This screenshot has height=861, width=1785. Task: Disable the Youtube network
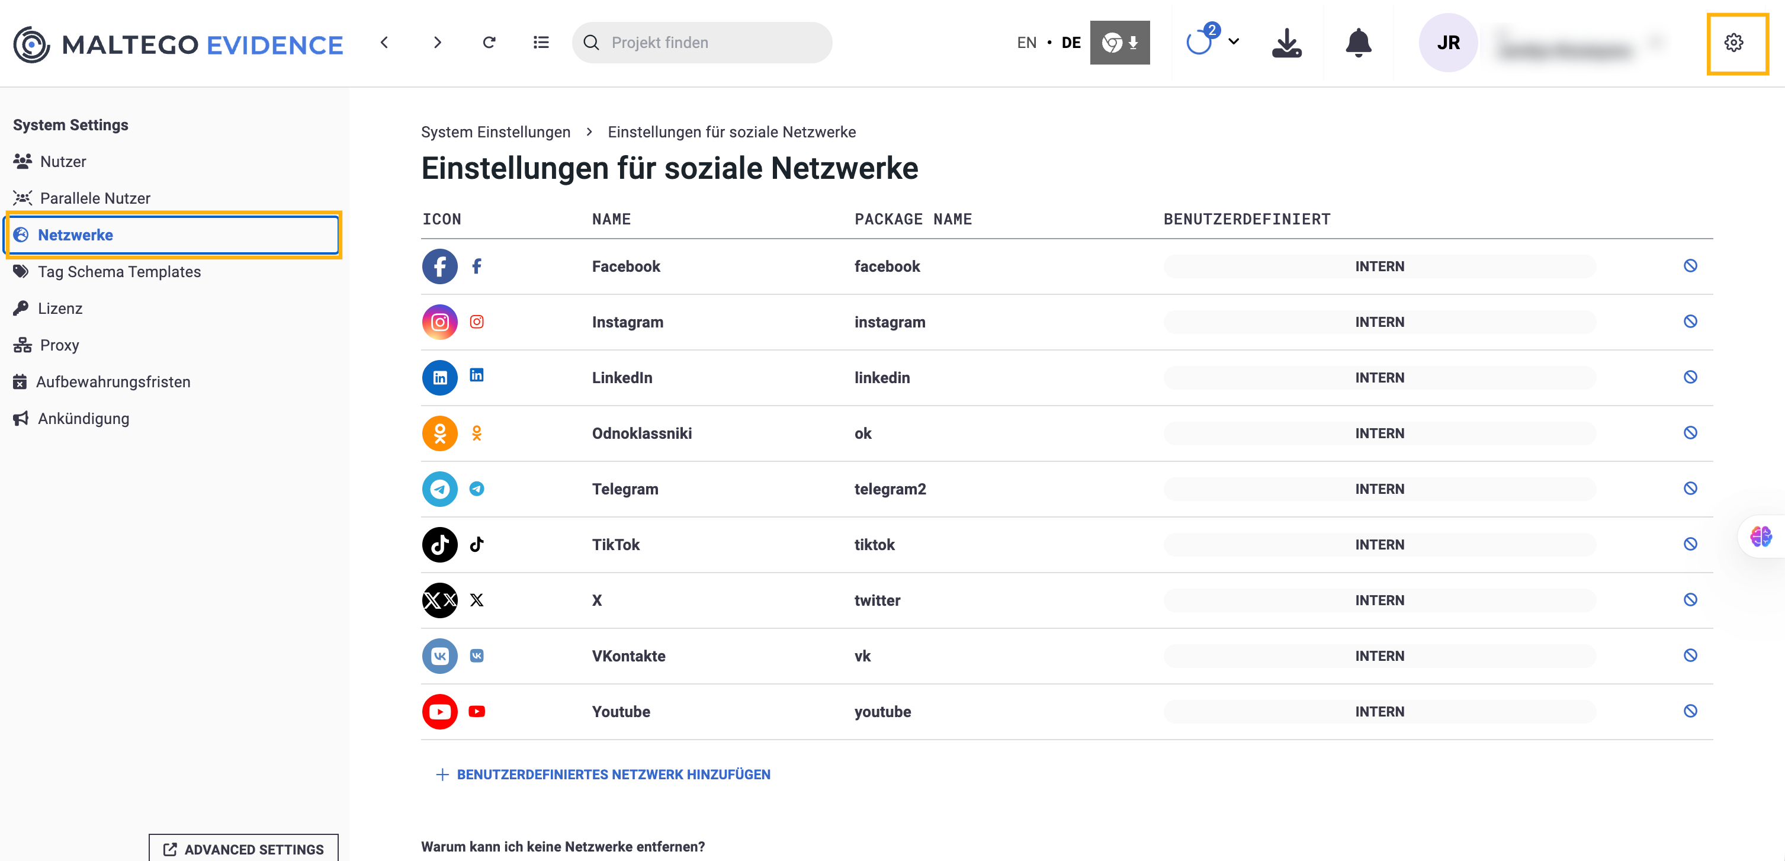coord(1690,711)
